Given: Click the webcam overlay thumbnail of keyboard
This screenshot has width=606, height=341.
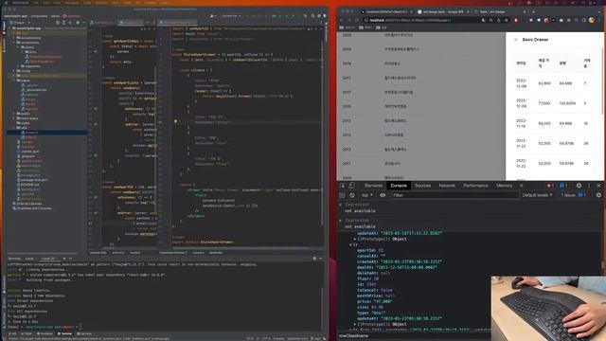Looking at the screenshot, I should (548, 308).
